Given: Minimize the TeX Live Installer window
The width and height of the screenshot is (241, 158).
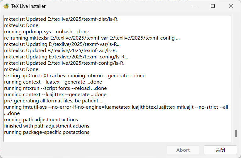Looking at the screenshot, I should click(194, 6).
